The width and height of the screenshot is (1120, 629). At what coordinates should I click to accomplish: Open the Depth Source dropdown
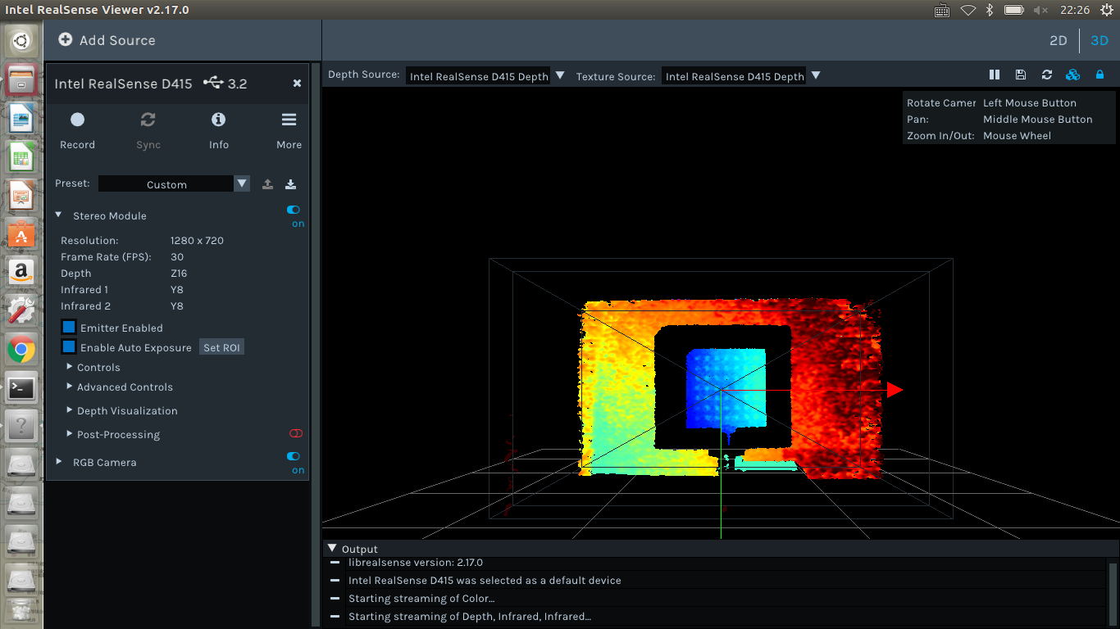[559, 75]
